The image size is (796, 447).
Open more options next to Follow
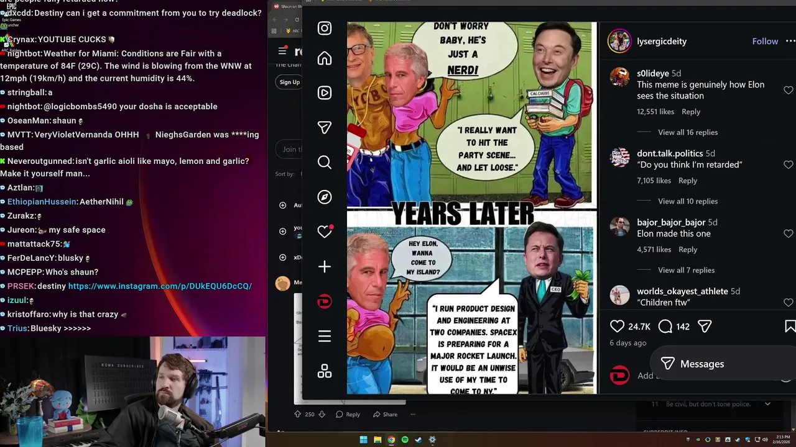pyautogui.click(x=790, y=41)
